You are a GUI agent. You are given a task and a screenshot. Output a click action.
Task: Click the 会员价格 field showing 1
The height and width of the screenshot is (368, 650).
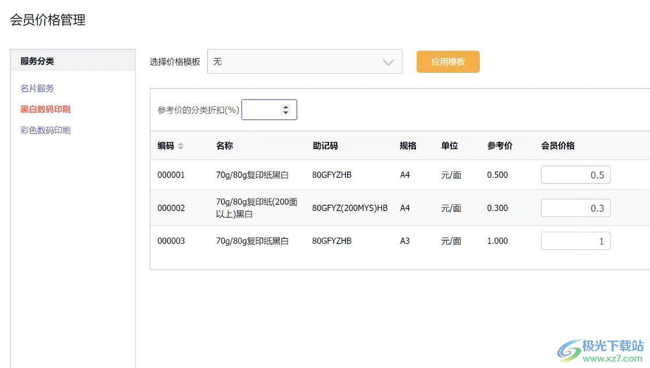pos(575,241)
